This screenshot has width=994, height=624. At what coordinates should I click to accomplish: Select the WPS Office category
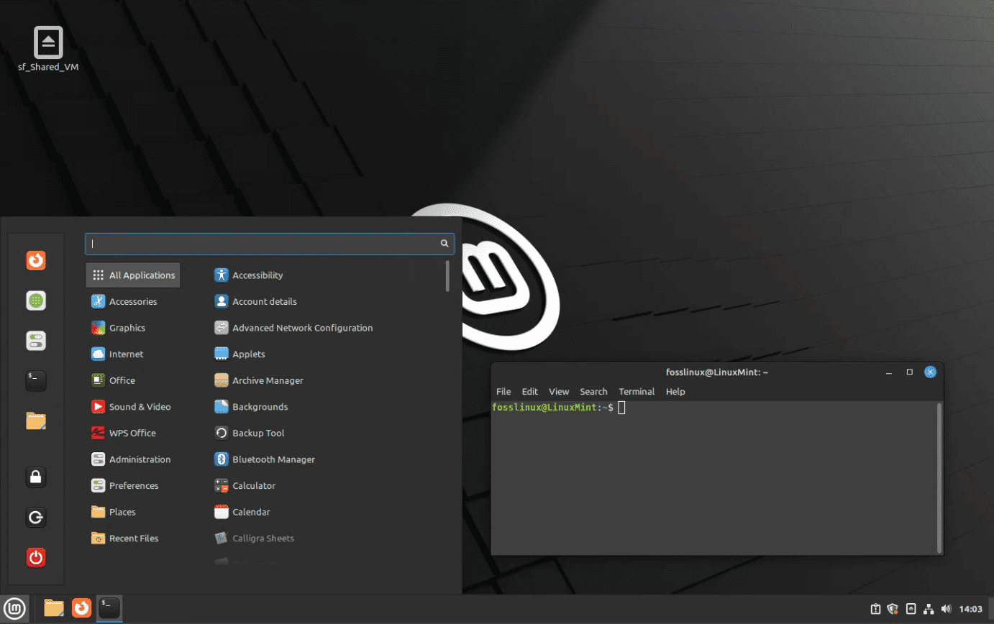pos(124,433)
